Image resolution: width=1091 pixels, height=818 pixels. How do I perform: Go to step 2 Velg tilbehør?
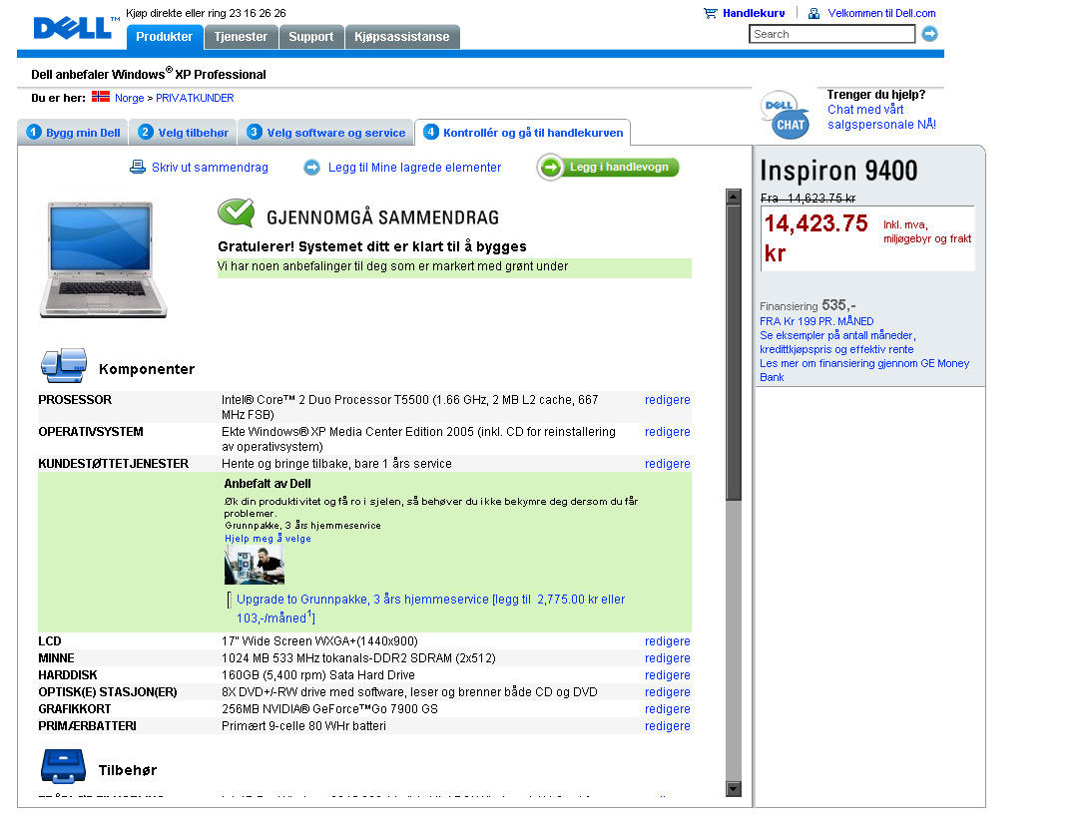pyautogui.click(x=184, y=132)
